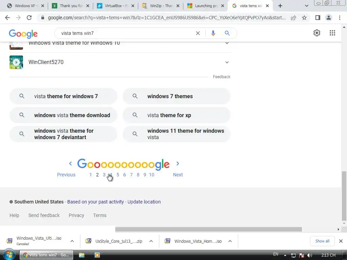Start voice search with the microphone icon
The image size is (347, 260).
click(213, 33)
